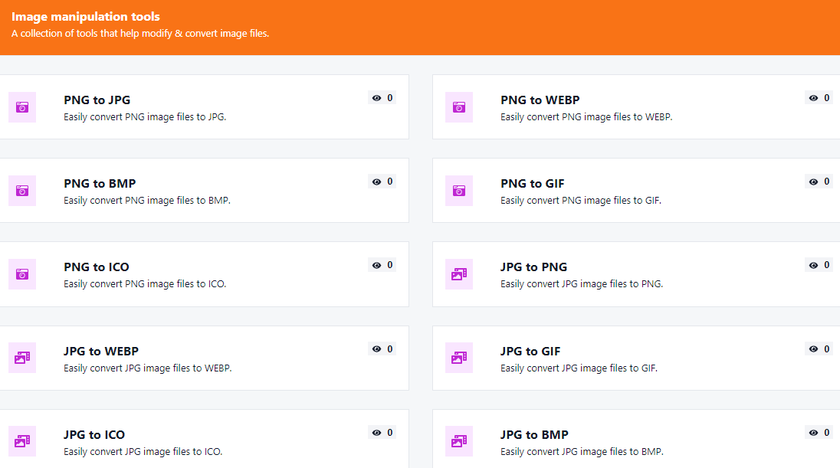This screenshot has width=840, height=468.
Task: Click 'Easily convert JPG image files to ICO.' text
Action: coord(143,451)
